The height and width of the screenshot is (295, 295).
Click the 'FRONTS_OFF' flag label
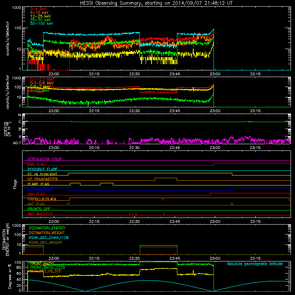tap(39, 209)
